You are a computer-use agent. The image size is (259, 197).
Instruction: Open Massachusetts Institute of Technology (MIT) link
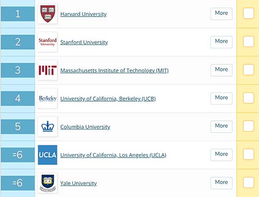click(x=114, y=71)
